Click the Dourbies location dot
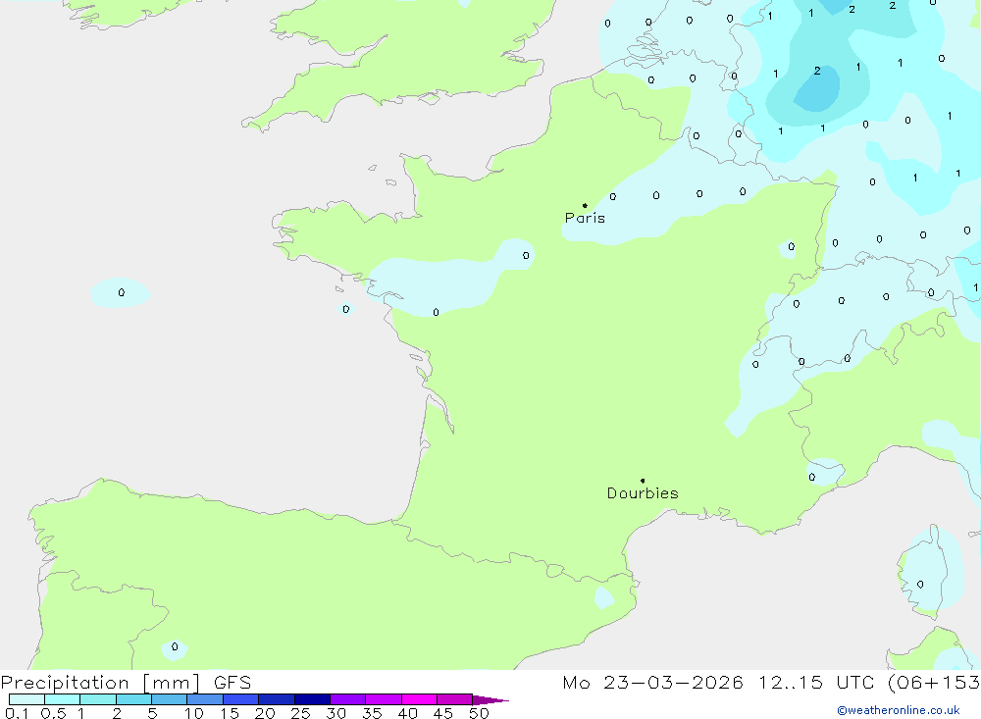Screen dimensions: 981x719 click(x=643, y=481)
